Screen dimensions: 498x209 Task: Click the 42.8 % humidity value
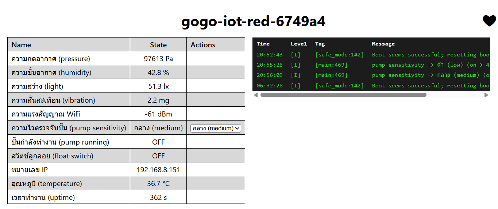[x=158, y=72]
